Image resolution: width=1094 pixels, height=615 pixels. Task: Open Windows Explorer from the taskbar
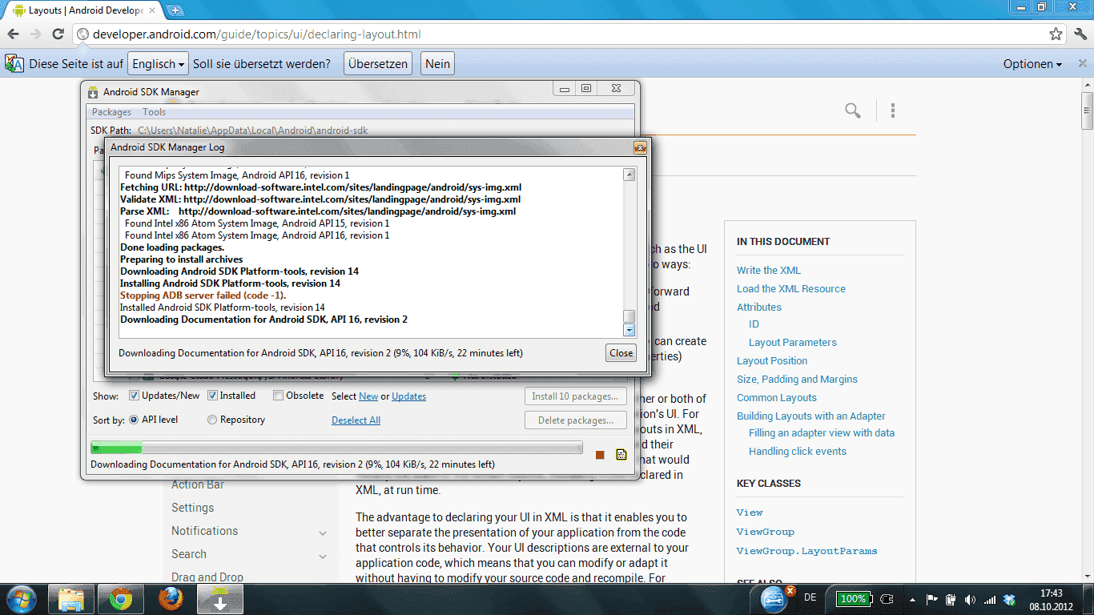71,599
